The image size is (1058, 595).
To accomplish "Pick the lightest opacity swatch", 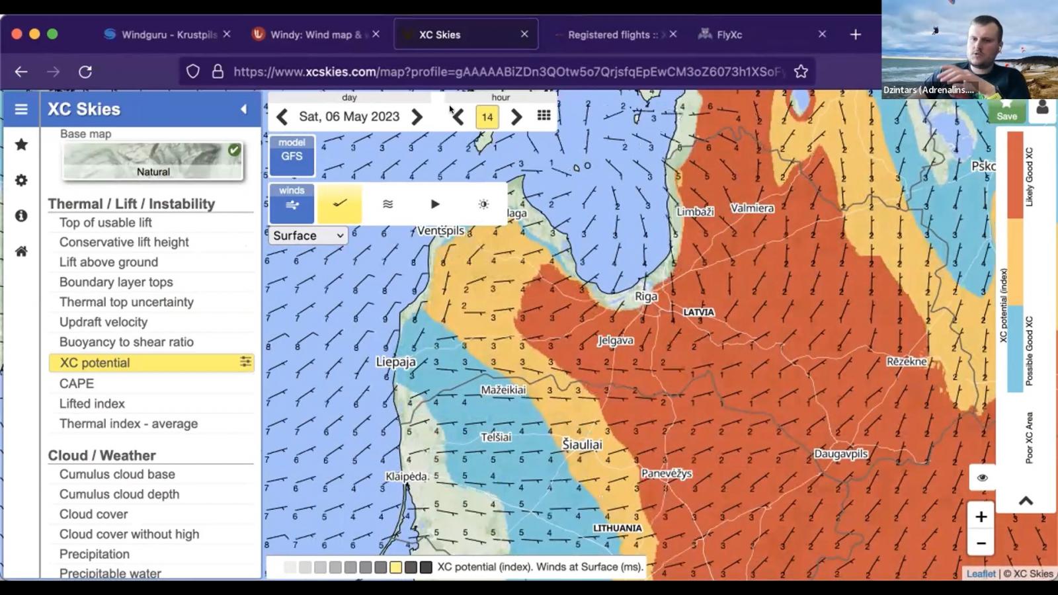I will (289, 567).
